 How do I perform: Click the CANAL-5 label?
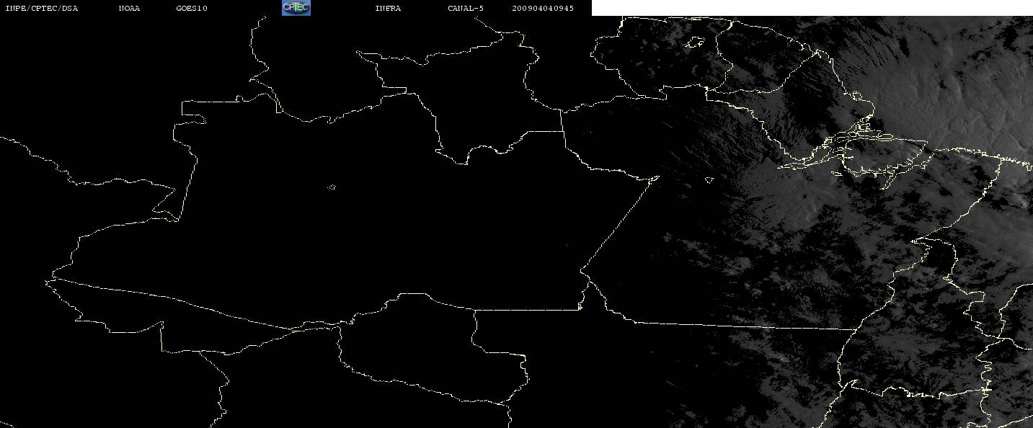pos(466,9)
